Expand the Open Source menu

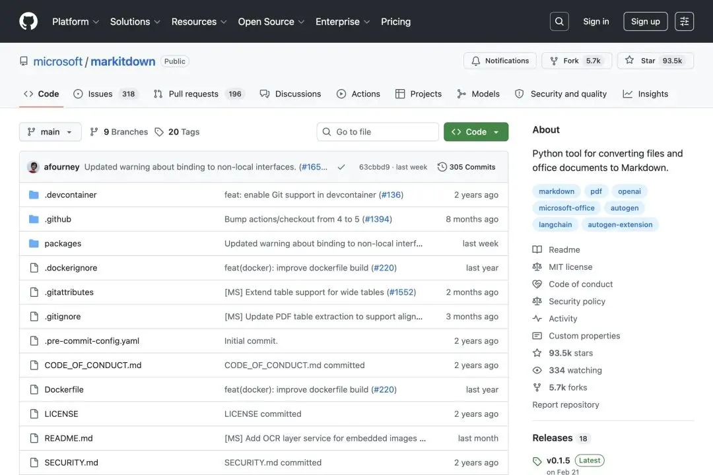point(271,21)
